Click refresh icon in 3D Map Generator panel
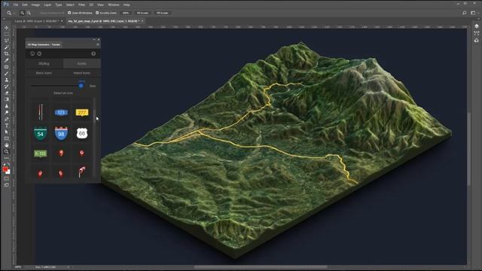The width and height of the screenshot is (482, 271). 39,53
